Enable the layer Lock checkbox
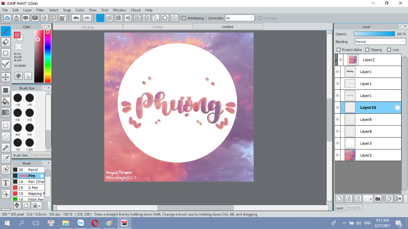This screenshot has width=408, height=229. point(389,50)
